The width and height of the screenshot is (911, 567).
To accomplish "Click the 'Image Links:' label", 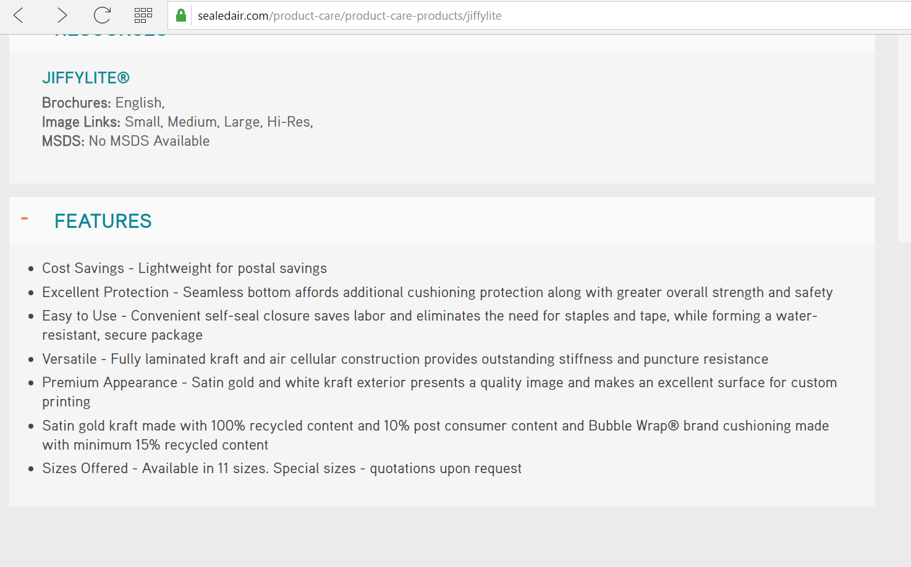I will (81, 122).
